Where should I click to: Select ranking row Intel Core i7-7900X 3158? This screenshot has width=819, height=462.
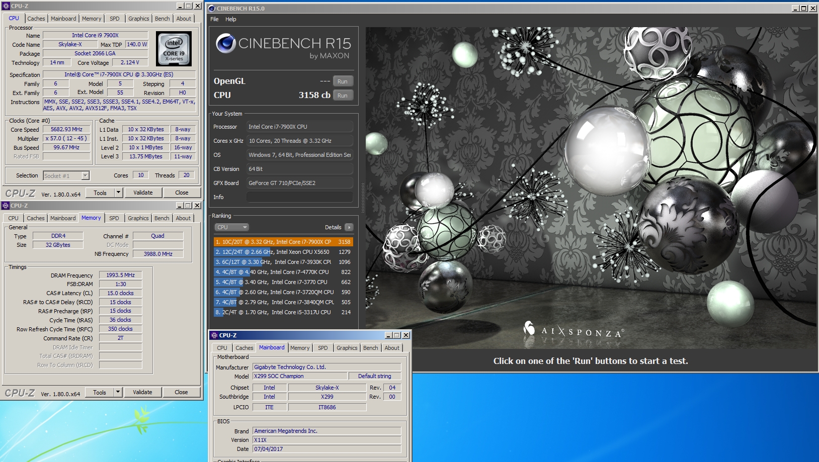pos(283,242)
